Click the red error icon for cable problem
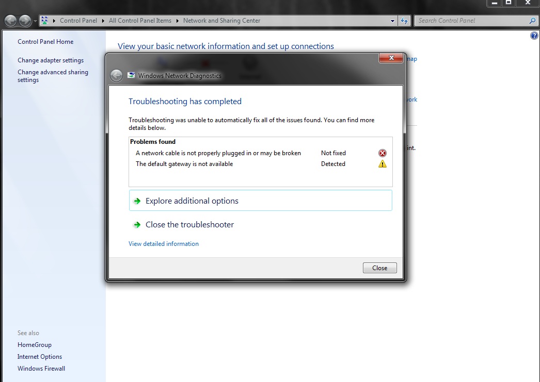The width and height of the screenshot is (540, 382). [x=382, y=153]
